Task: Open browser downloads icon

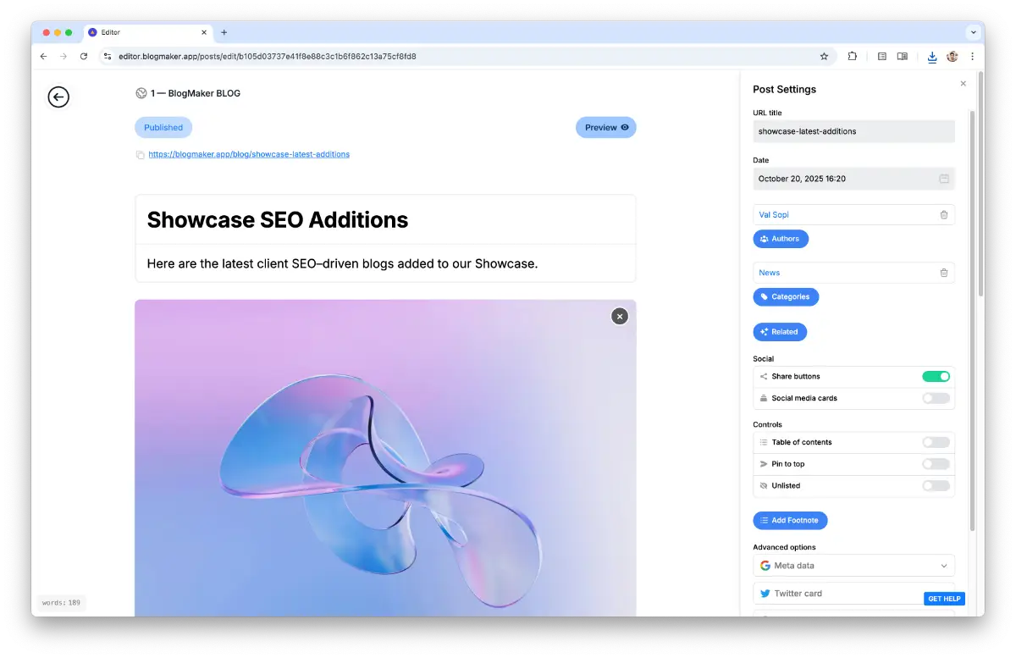Action: pos(931,57)
